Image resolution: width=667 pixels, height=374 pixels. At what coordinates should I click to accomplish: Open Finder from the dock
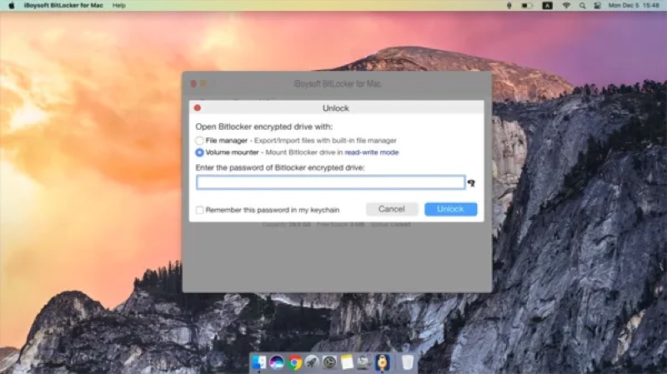coord(258,362)
